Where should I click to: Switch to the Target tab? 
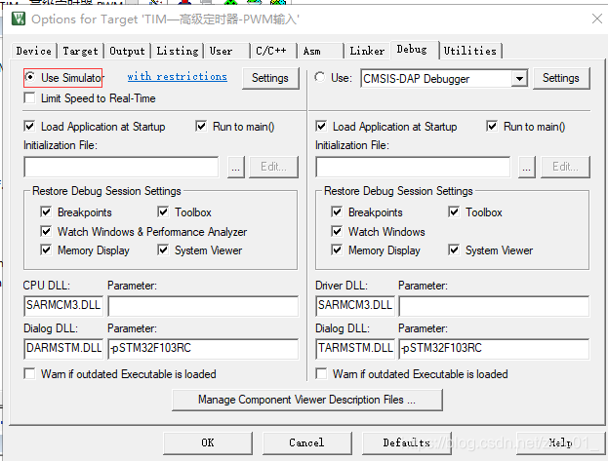(x=81, y=51)
